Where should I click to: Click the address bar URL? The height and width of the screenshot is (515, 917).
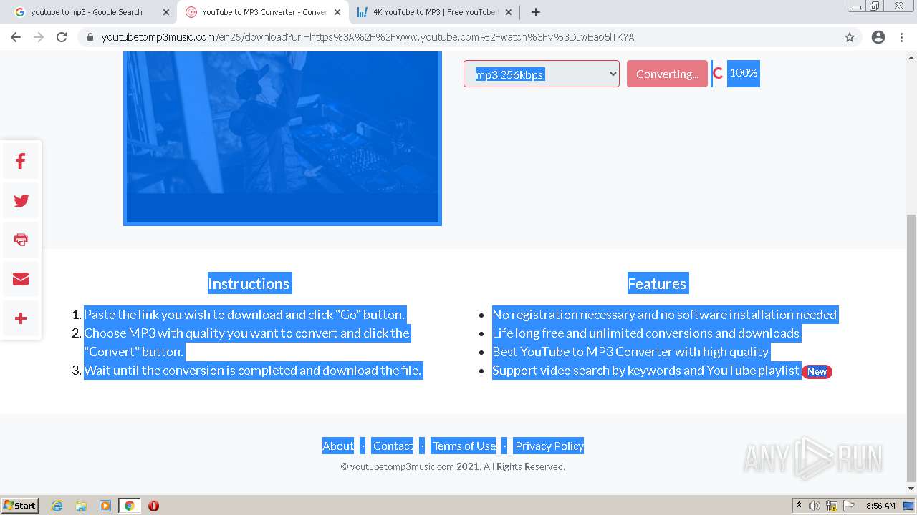pyautogui.click(x=368, y=37)
